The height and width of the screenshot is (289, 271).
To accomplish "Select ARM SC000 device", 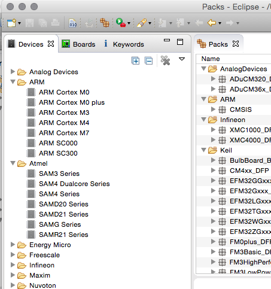I will [x=58, y=143].
